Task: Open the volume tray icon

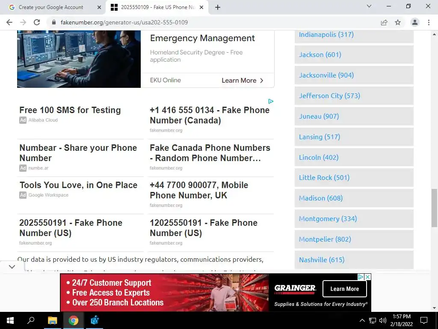Action: tap(383, 320)
